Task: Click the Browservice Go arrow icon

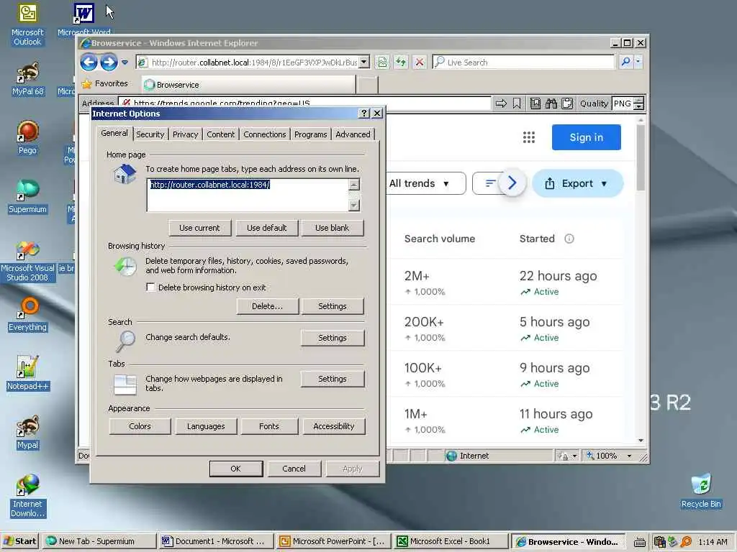Action: click(501, 103)
